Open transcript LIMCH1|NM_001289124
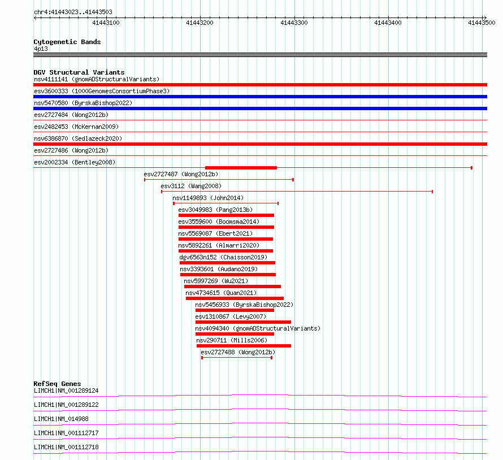Viewport: 503px width, 460px height. coord(66,390)
